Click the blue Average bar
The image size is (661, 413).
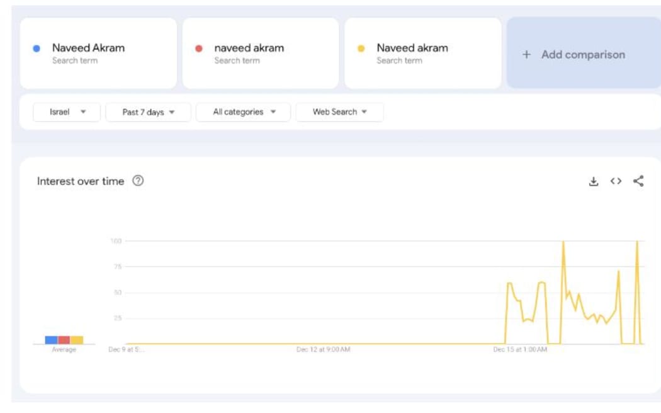(51, 340)
